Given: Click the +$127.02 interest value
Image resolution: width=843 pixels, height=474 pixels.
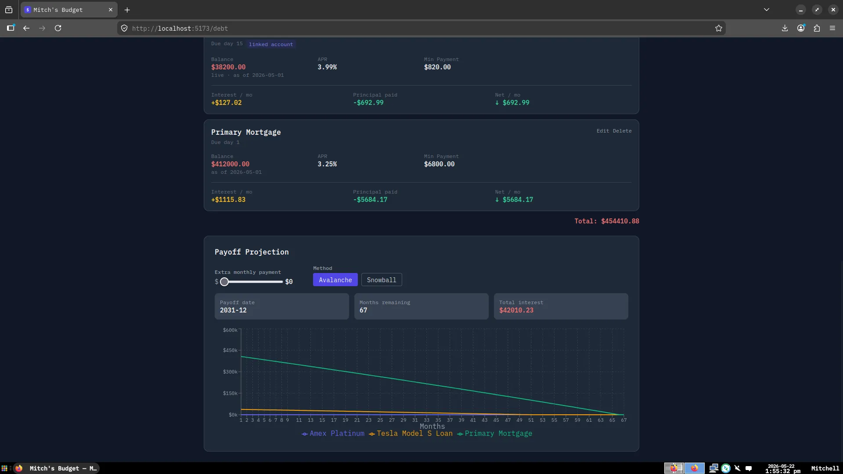Looking at the screenshot, I should [226, 103].
